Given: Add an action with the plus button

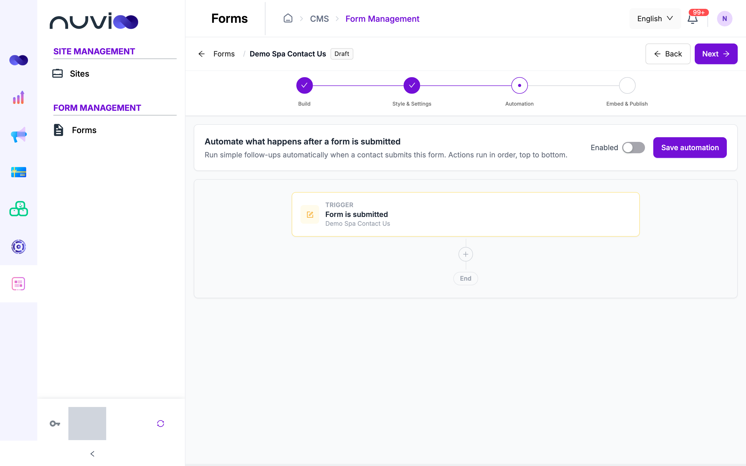Looking at the screenshot, I should [x=465, y=254].
